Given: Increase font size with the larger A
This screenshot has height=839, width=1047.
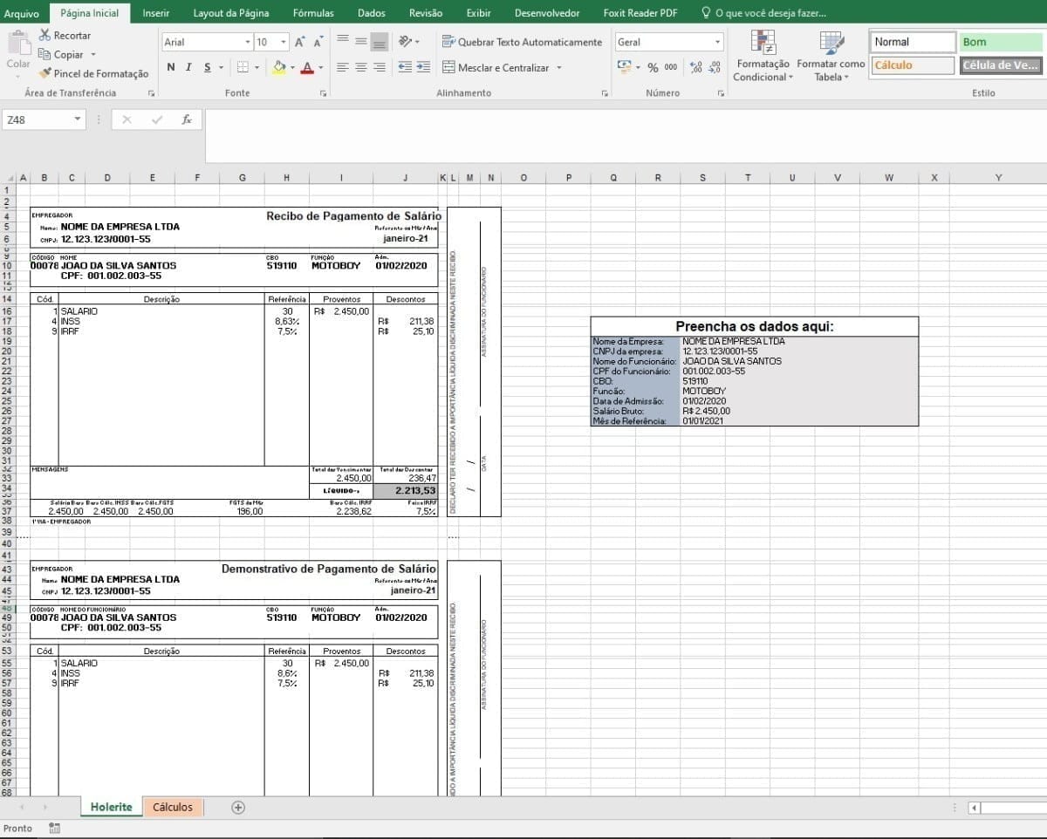Looking at the screenshot, I should tap(299, 42).
